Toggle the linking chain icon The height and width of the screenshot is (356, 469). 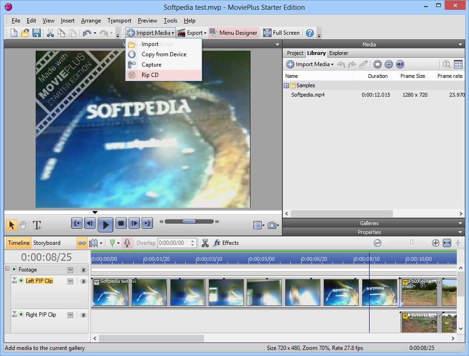82,243
